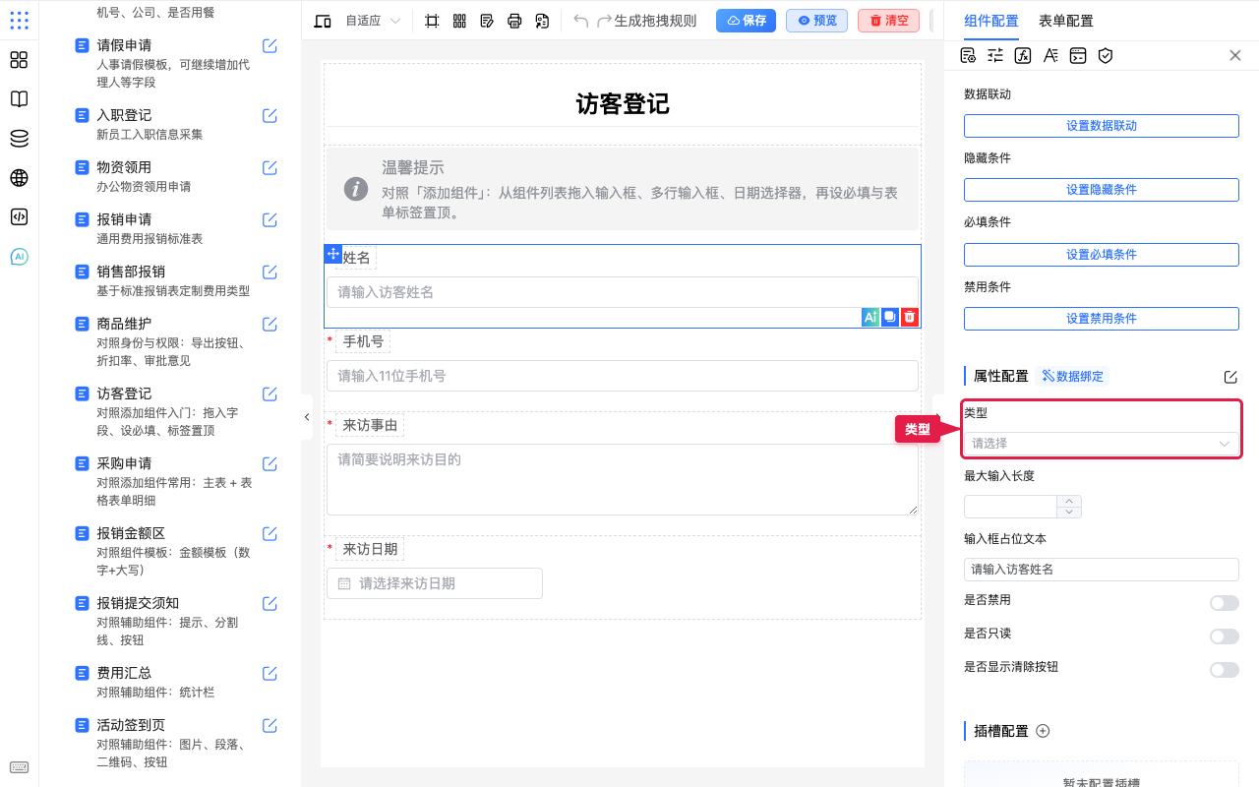Screen dimensions: 1259x787
Task: Add a slot with the plus icon
Action: pos(1044,731)
